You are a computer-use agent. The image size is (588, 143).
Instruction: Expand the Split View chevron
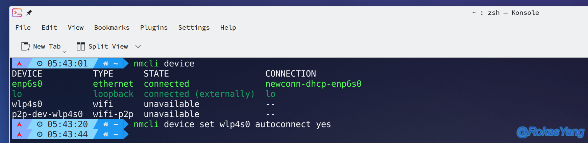click(138, 47)
